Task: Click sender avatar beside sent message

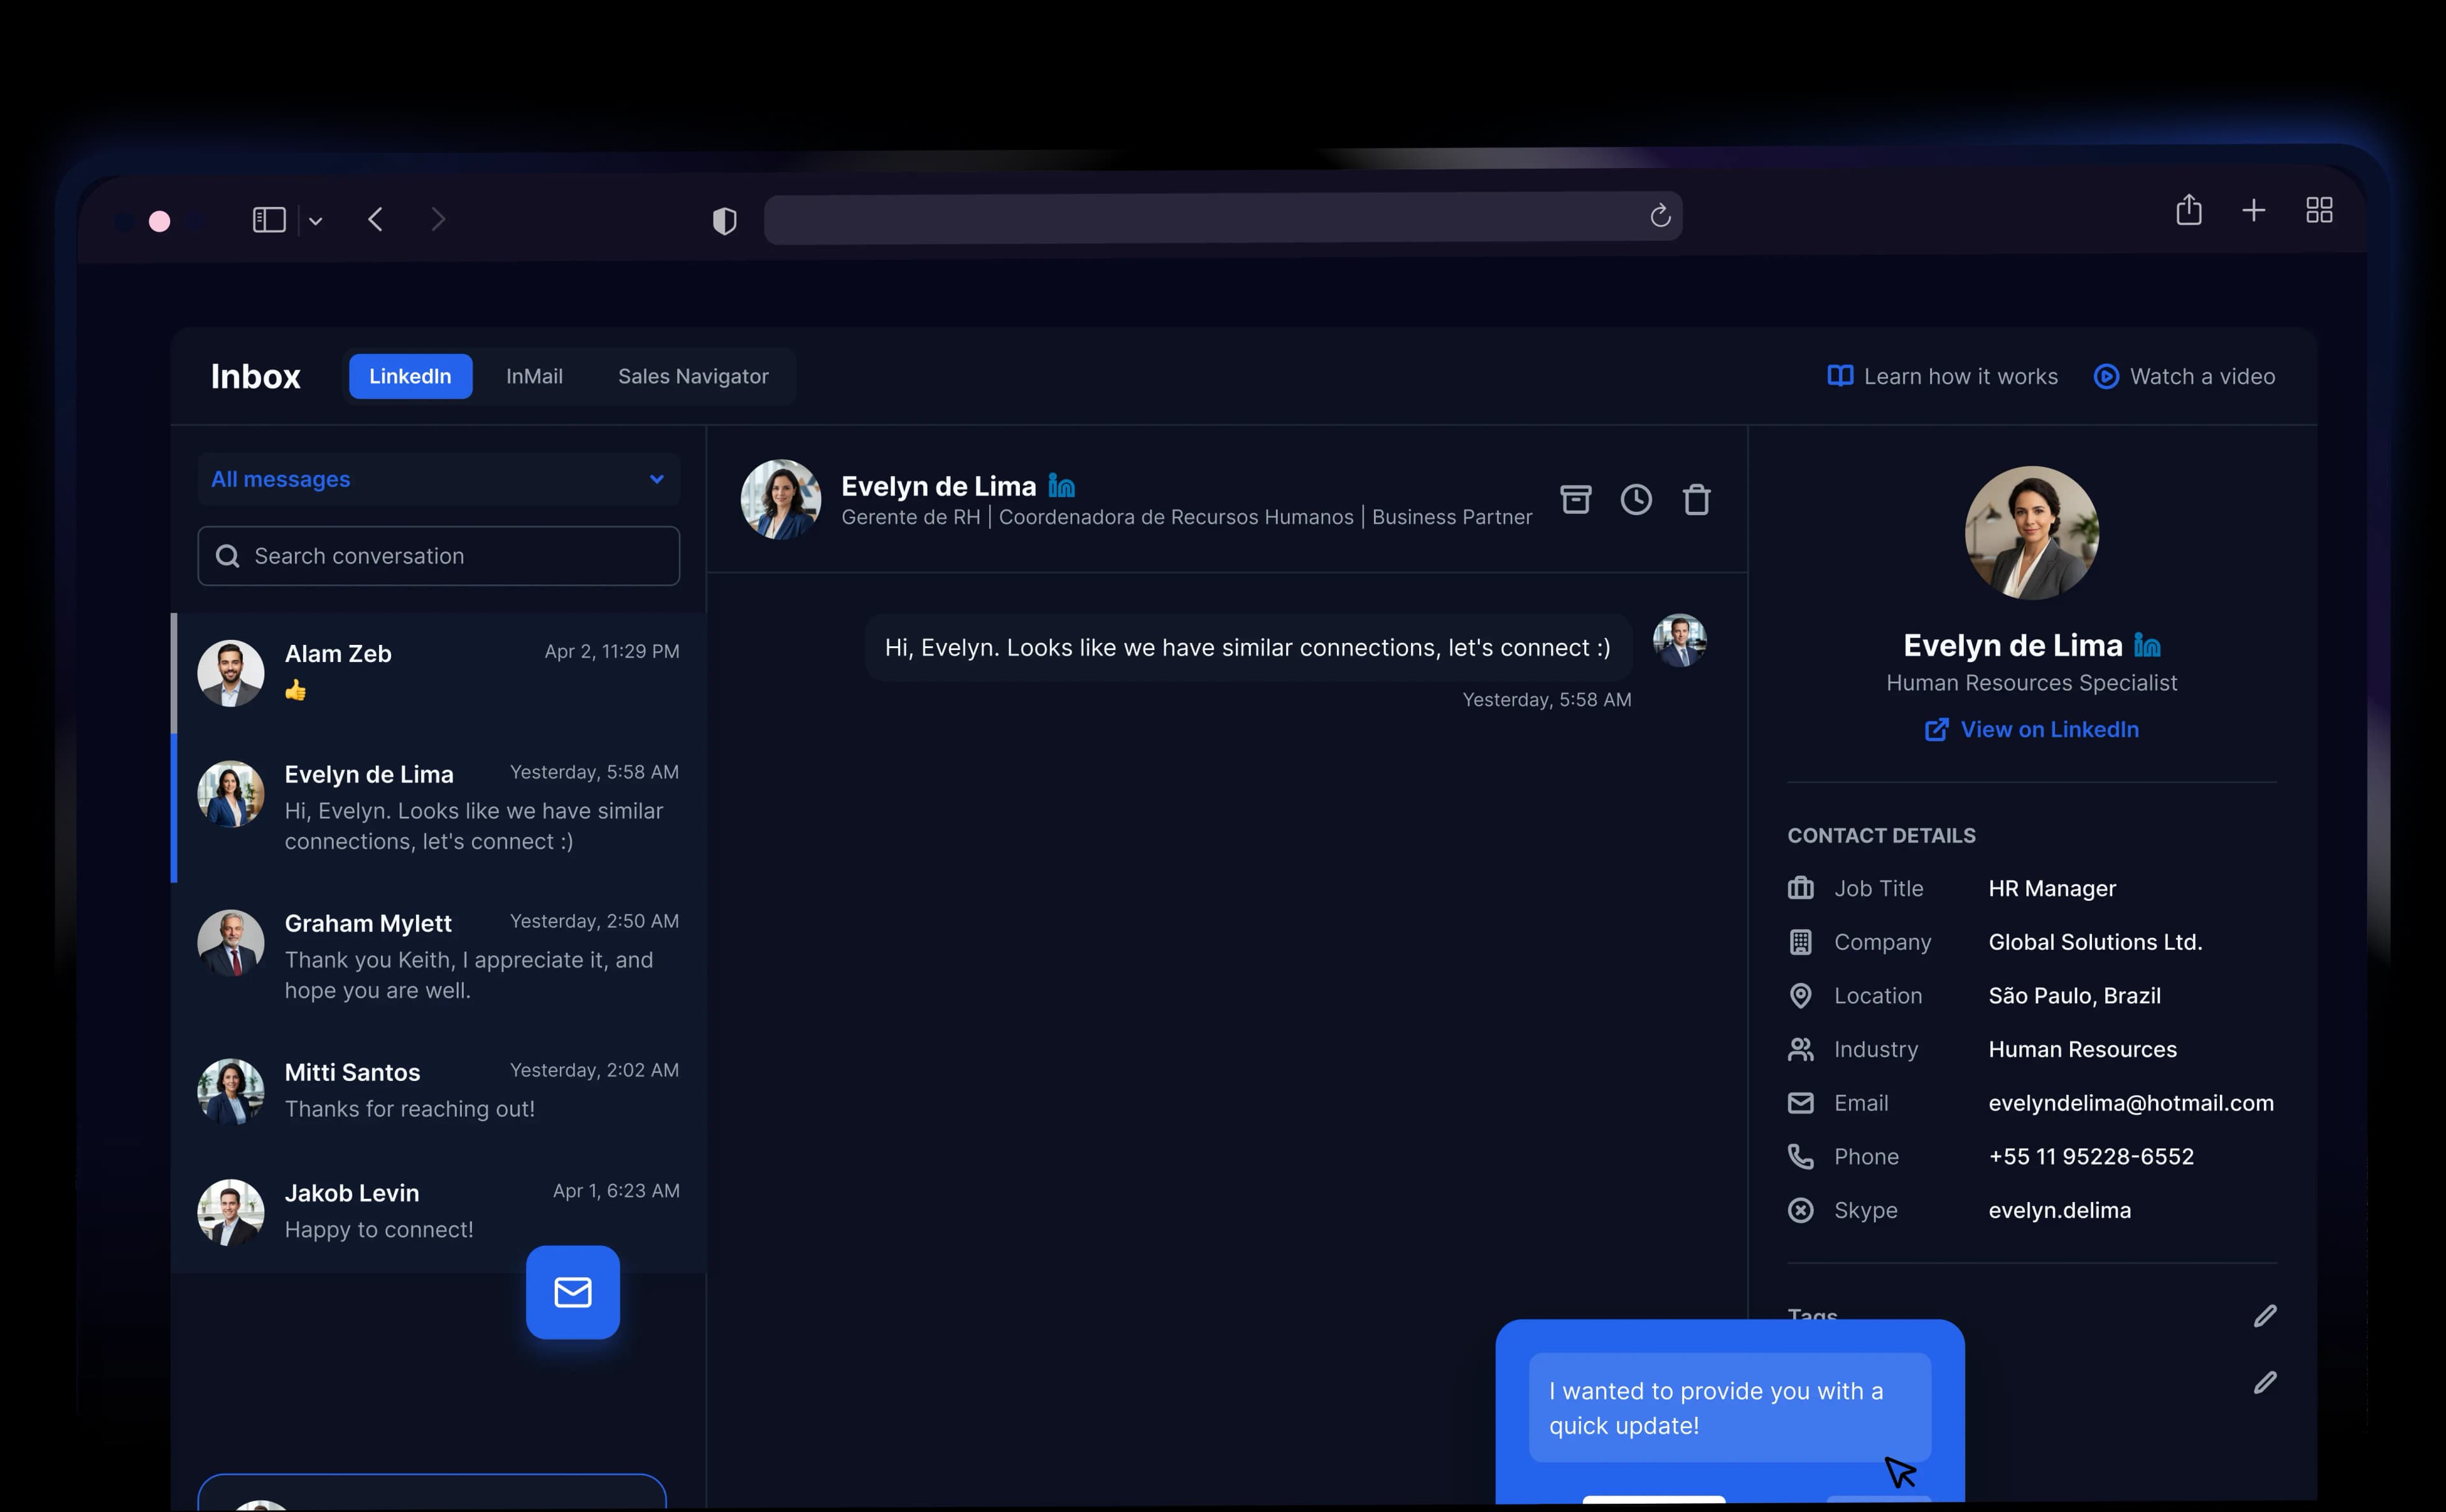Action: (x=1680, y=640)
